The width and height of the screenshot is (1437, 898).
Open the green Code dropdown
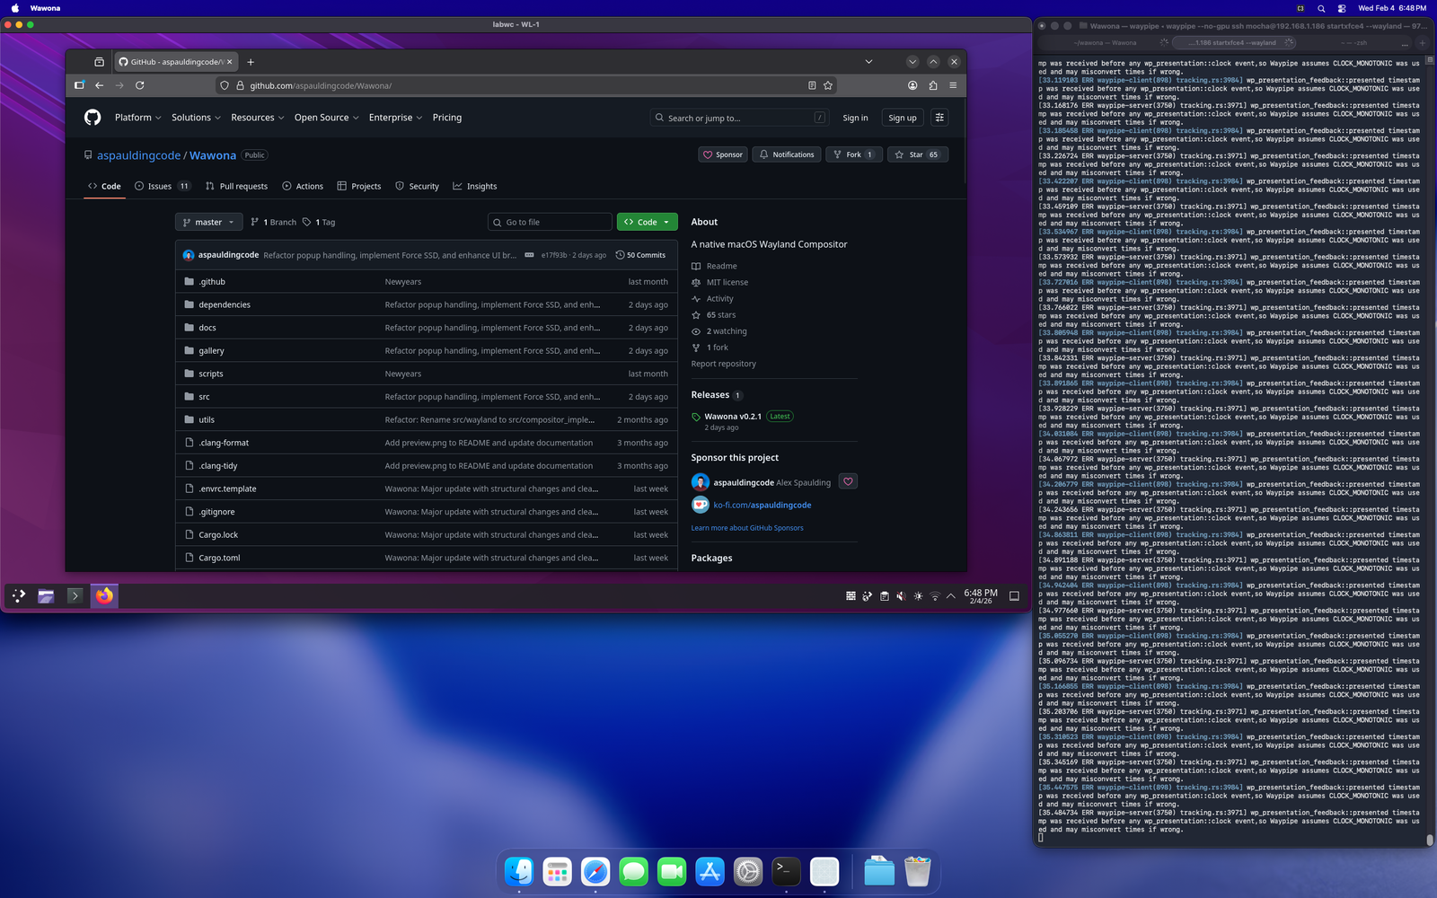tap(647, 222)
